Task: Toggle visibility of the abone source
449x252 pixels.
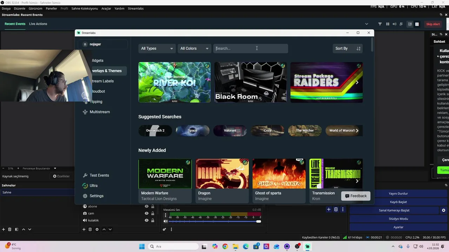Action: (147, 206)
